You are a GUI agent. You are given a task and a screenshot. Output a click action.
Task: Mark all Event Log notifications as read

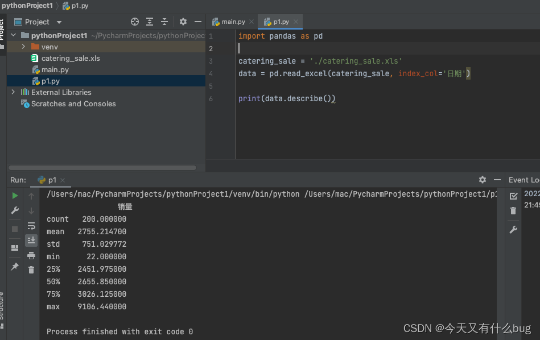(x=514, y=195)
